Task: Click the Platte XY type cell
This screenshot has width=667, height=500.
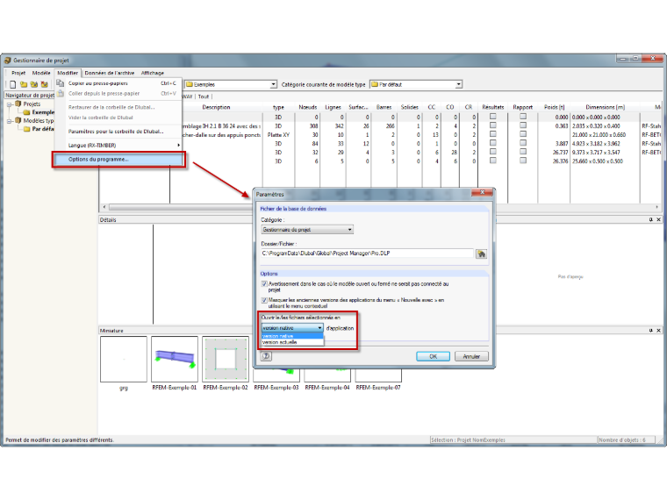Action: tap(278, 135)
